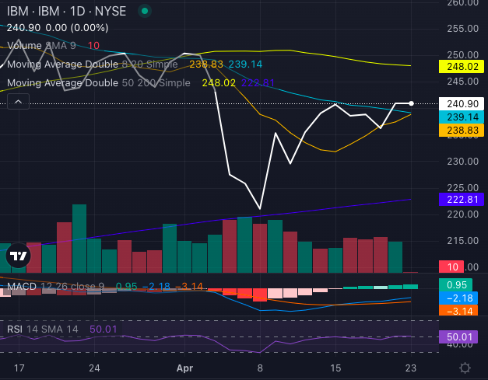488x380 pixels.
Task: Select Moving Average Double 8 20 legend
Action: (x=93, y=64)
